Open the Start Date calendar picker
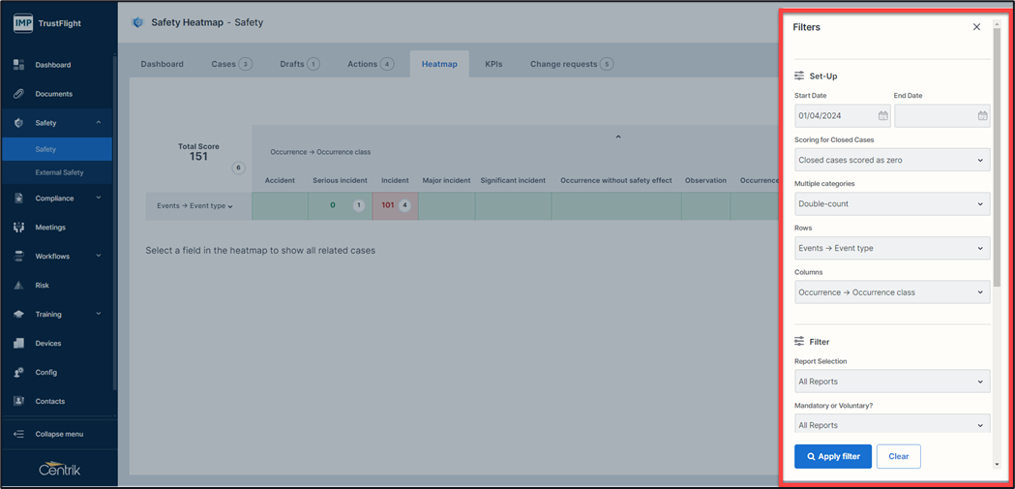The image size is (1015, 489). pyautogui.click(x=882, y=116)
